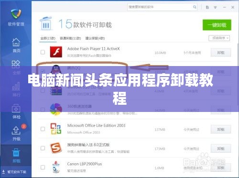Viewport: 239px width, 178px height.
Task: Click the 1.6MB size of Canon LBP2900Plus
Action: coord(159,168)
